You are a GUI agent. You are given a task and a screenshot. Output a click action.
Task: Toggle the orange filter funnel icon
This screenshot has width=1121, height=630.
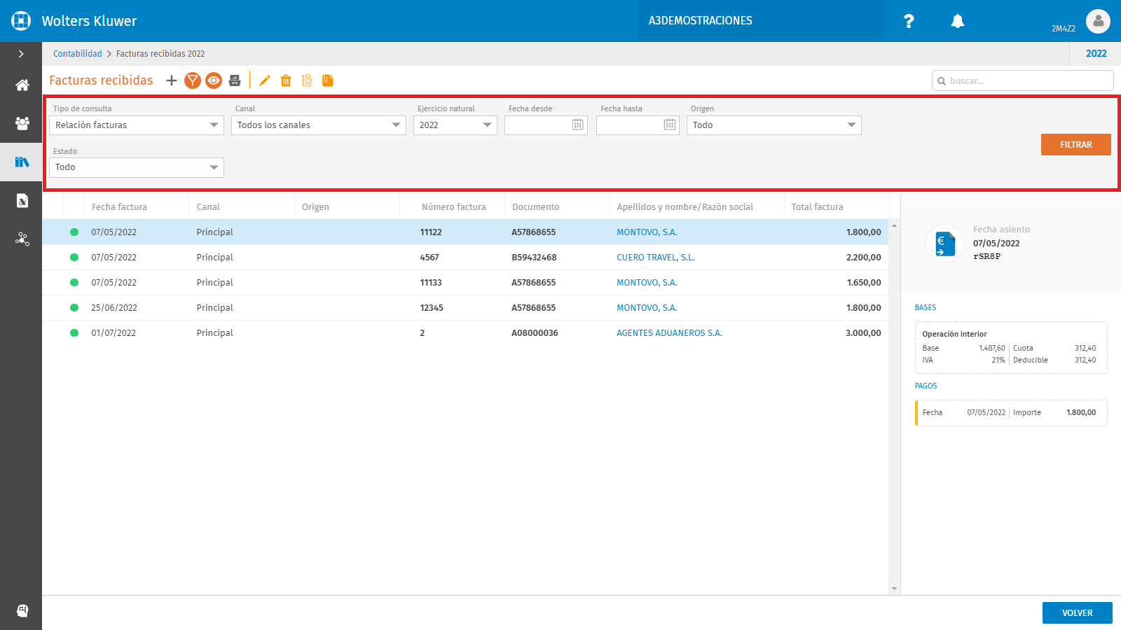tap(193, 80)
